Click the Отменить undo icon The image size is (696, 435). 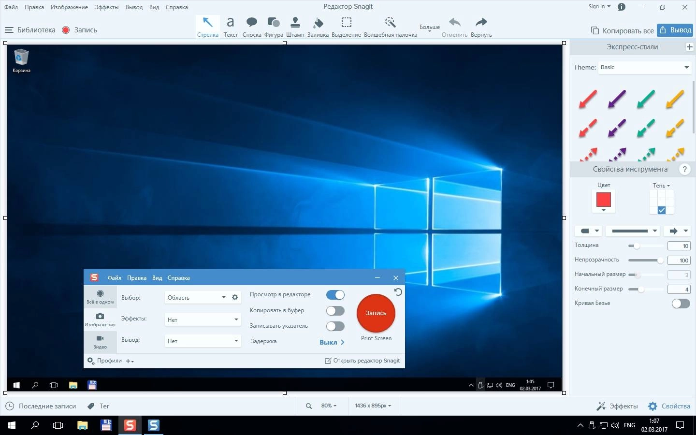(x=454, y=22)
